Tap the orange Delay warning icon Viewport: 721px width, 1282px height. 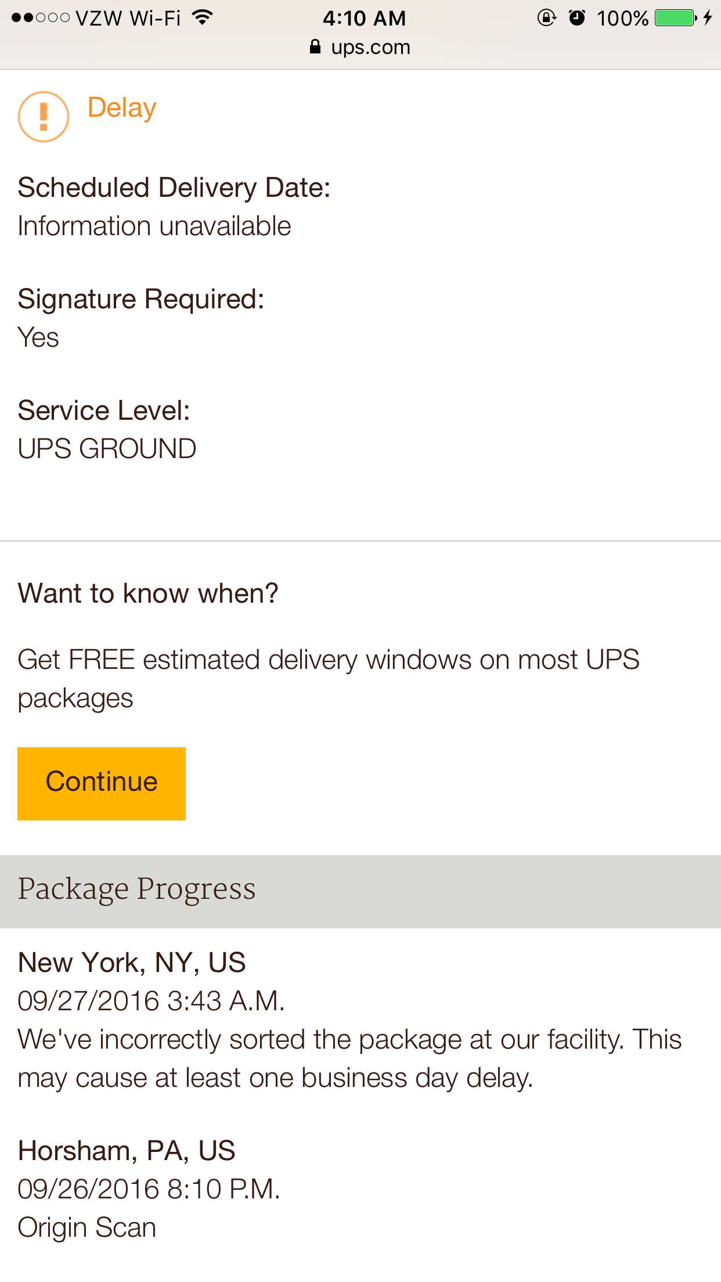pos(44,117)
